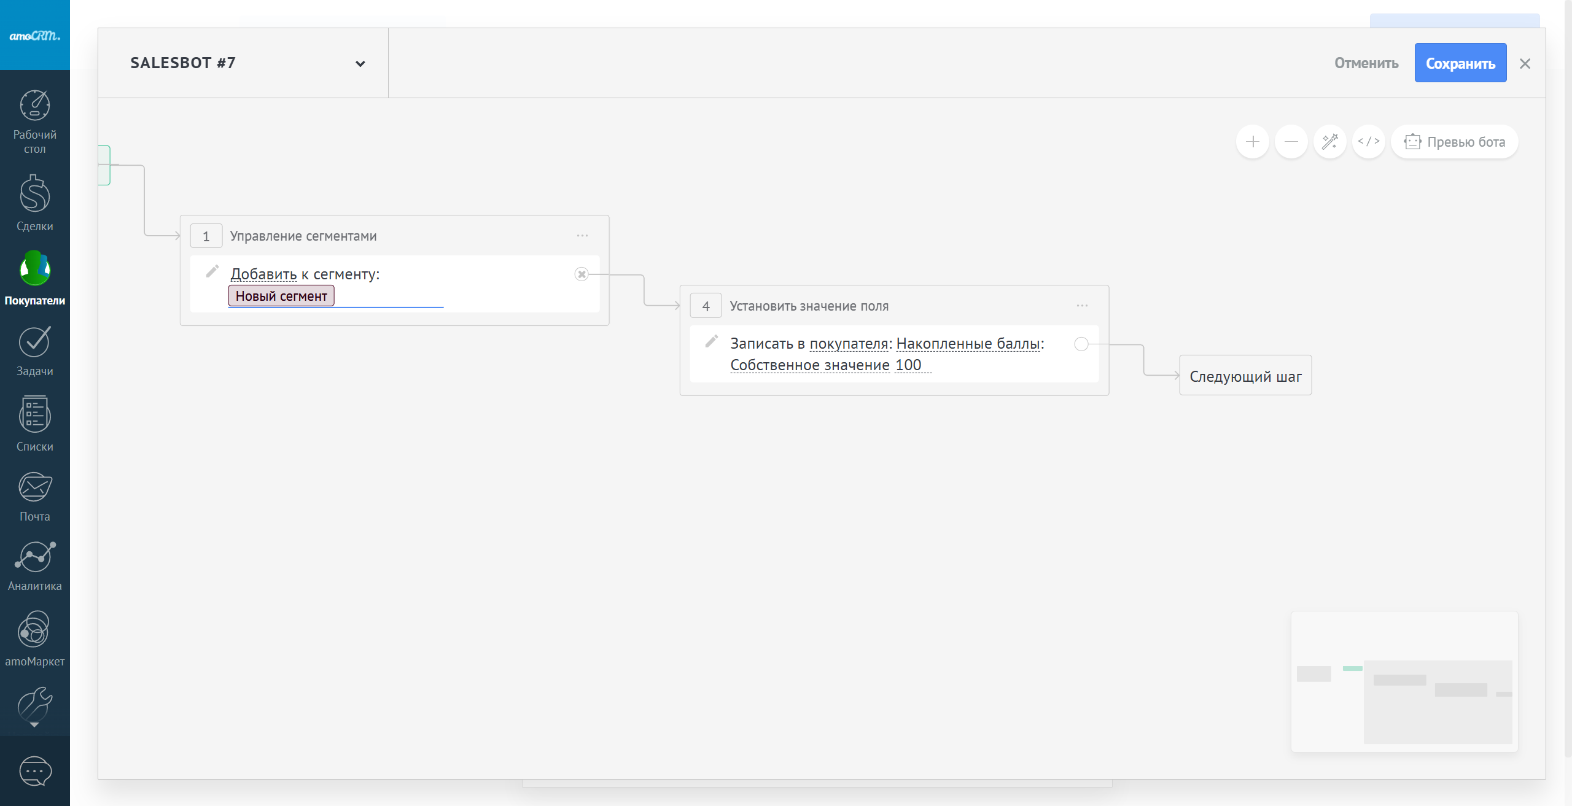This screenshot has height=806, width=1572.
Task: Open Сделки in the sidebar
Action: (34, 204)
